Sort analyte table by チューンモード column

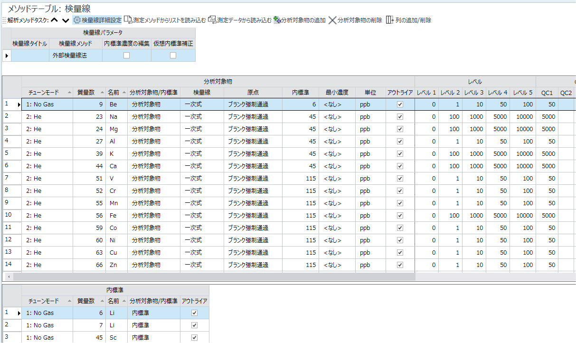click(x=47, y=92)
